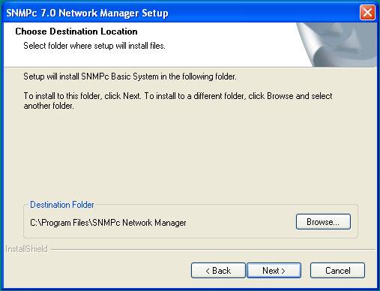This screenshot has height=291, width=380.
Task: Click the 'To install to this folder' instruction line
Action: pos(178,96)
